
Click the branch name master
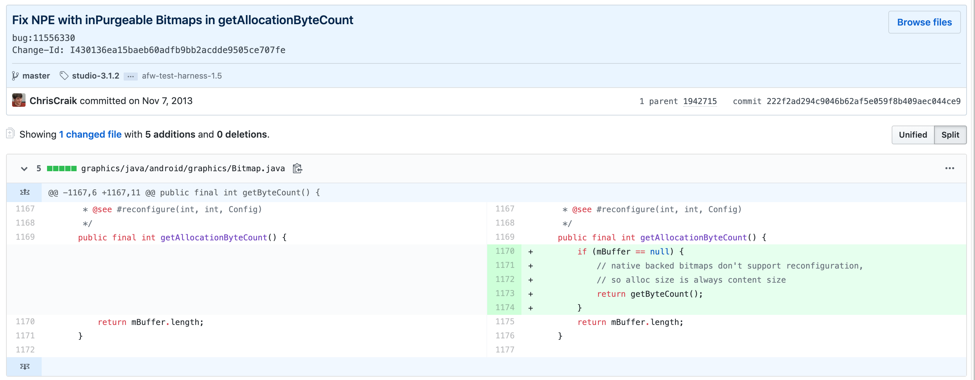(36, 76)
